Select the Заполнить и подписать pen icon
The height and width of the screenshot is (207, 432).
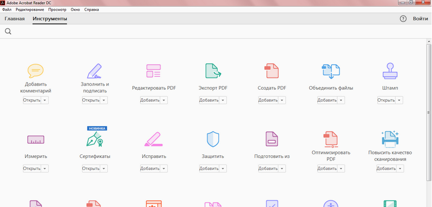(94, 71)
